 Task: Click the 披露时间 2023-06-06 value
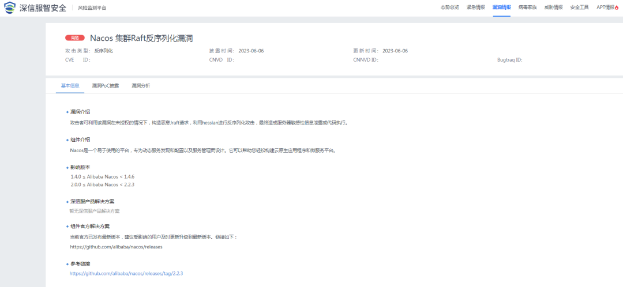pyautogui.click(x=251, y=51)
